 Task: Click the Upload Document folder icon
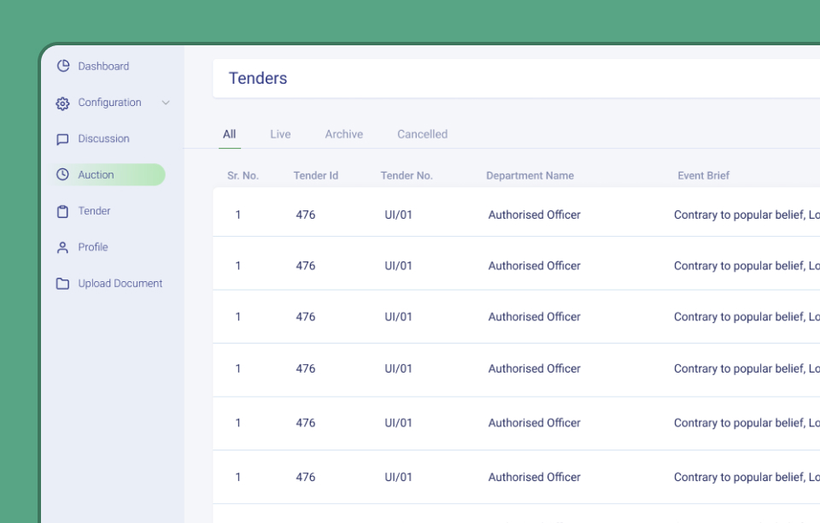(x=62, y=284)
